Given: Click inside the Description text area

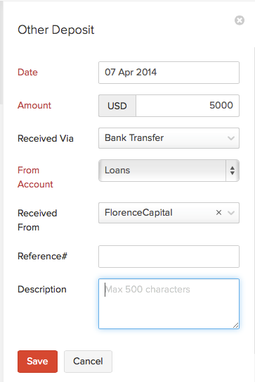Looking at the screenshot, I should point(169,304).
